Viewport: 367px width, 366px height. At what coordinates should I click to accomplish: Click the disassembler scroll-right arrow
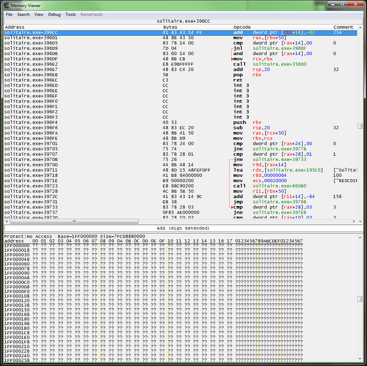pyautogui.click(x=354, y=222)
